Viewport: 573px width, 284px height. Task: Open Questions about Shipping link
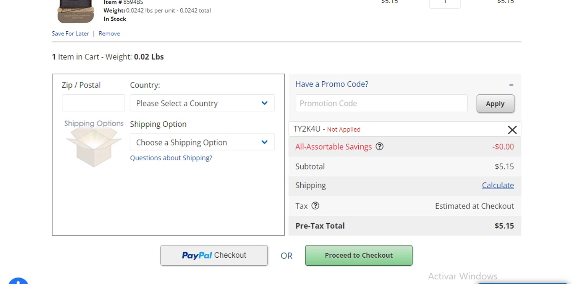tap(171, 158)
